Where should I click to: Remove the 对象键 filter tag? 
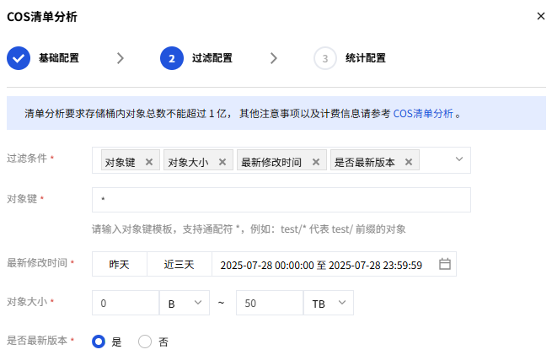[149, 162]
